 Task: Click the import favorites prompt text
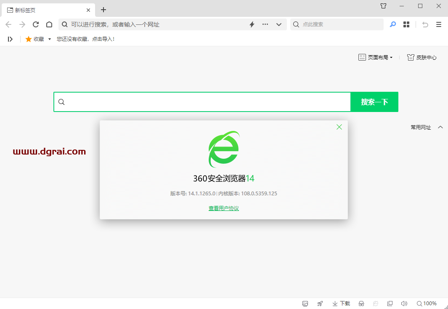point(86,39)
